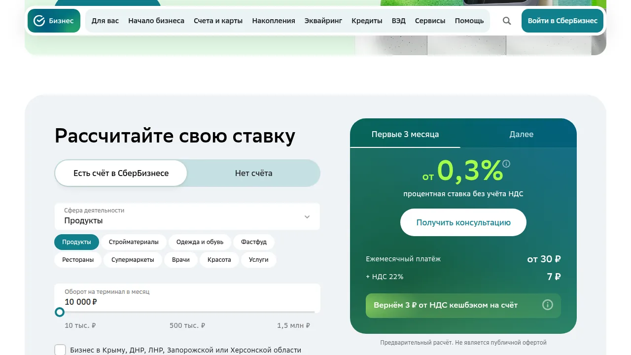Click Войти в СберБизнес button
The height and width of the screenshot is (355, 631).
click(562, 21)
